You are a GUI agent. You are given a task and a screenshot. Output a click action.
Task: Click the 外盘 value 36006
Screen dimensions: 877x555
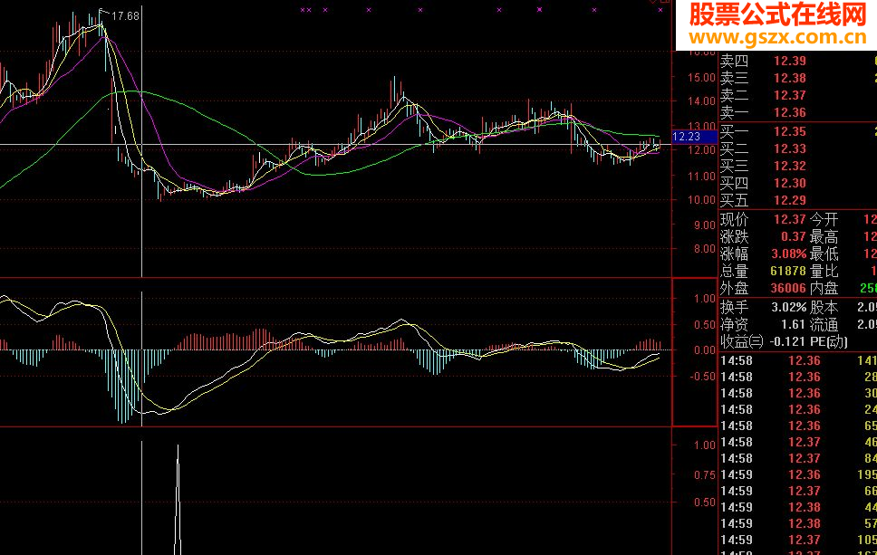(x=788, y=289)
